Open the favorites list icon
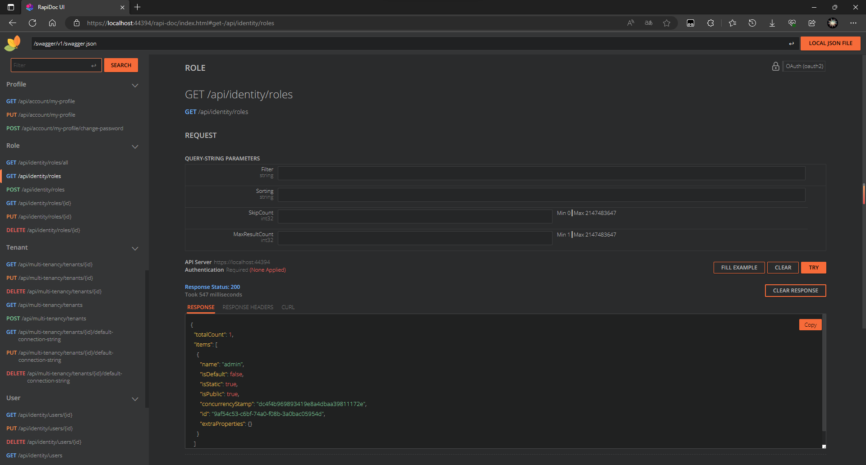This screenshot has height=465, width=866. [x=732, y=23]
